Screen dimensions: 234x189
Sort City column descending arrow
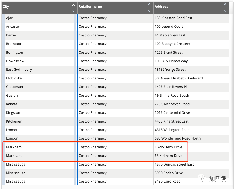point(73,11)
